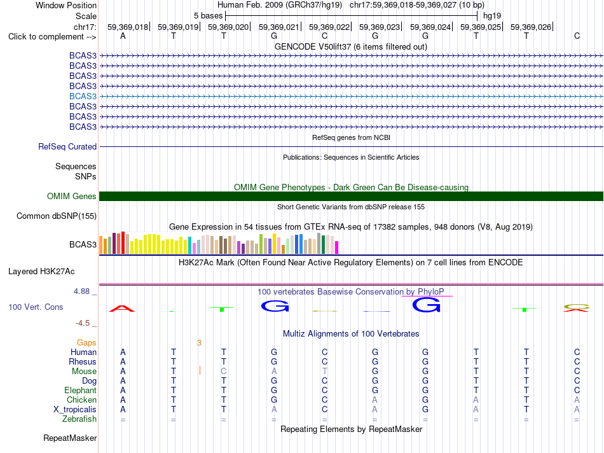This screenshot has height=453, width=604.
Task: Click the Sequences subtrack label
Action: [x=76, y=166]
